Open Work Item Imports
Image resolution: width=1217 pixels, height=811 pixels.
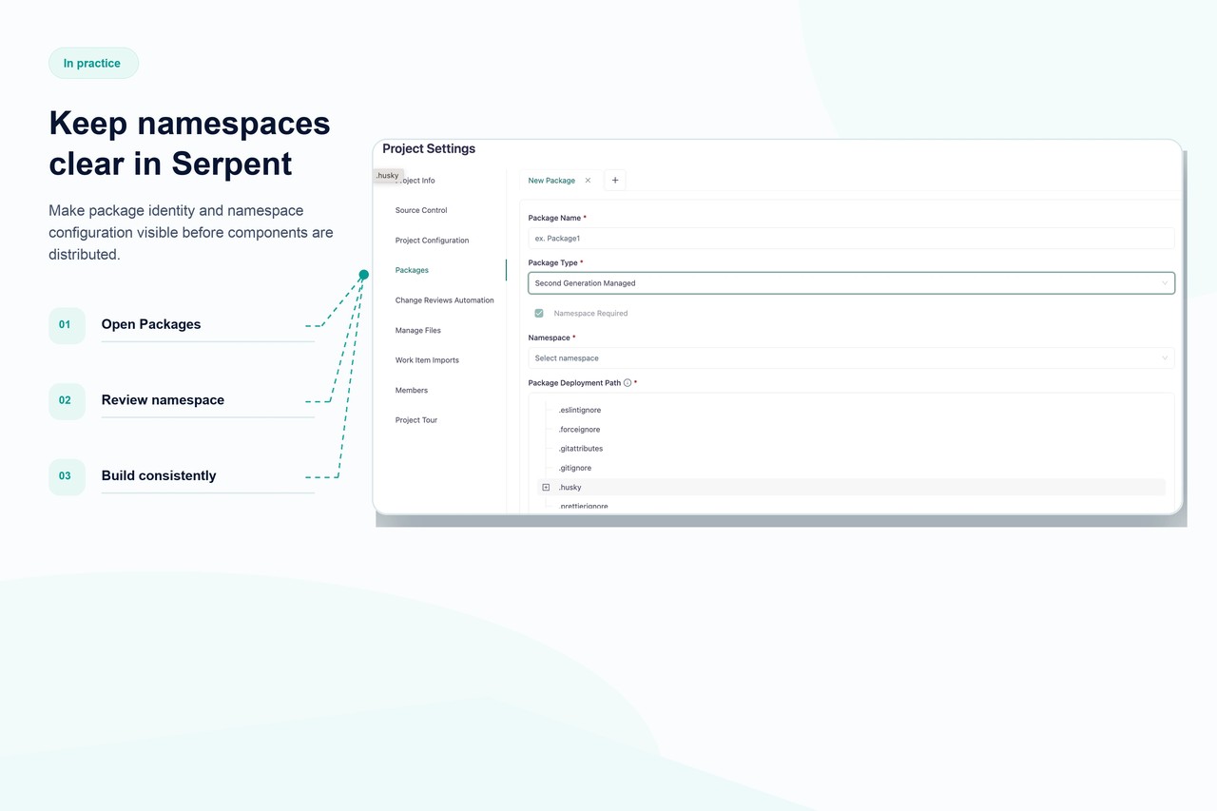pyautogui.click(x=427, y=360)
